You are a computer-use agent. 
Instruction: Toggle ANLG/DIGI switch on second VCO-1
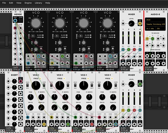tap(51, 85)
